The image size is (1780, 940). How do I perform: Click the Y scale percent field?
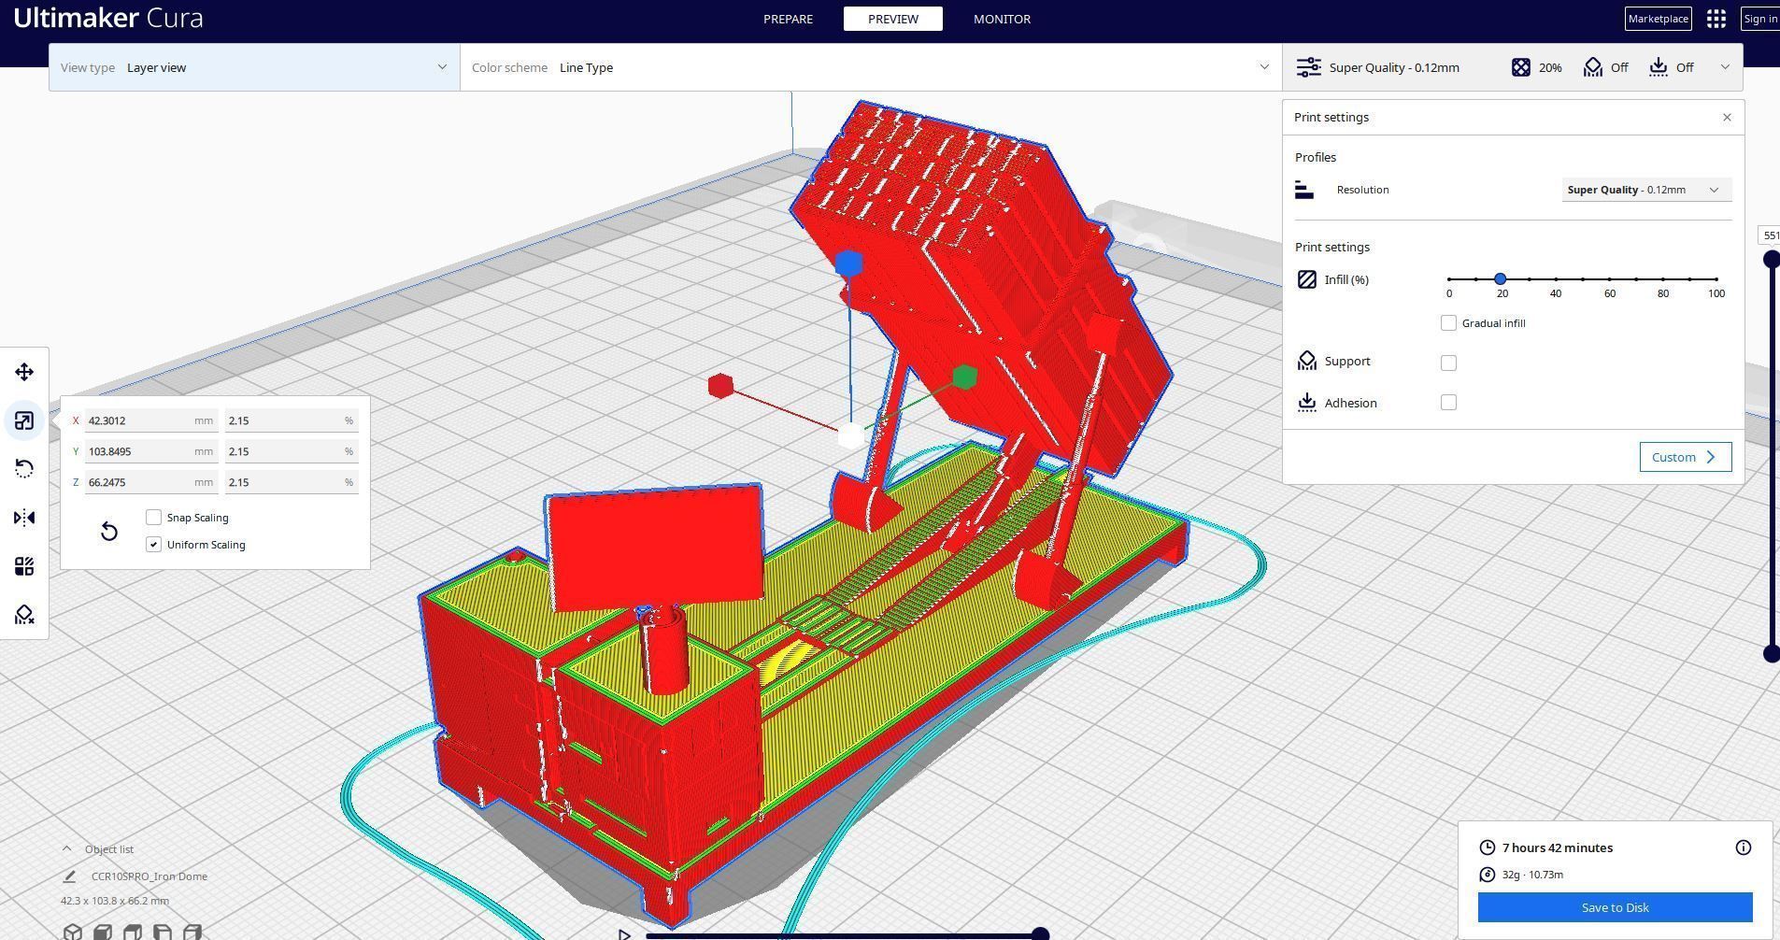point(292,451)
